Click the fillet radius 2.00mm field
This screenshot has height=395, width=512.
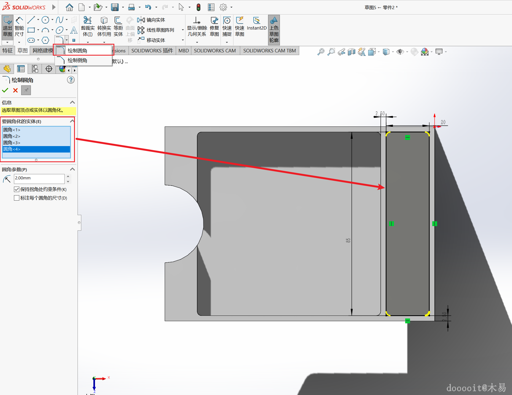pyautogui.click(x=39, y=178)
